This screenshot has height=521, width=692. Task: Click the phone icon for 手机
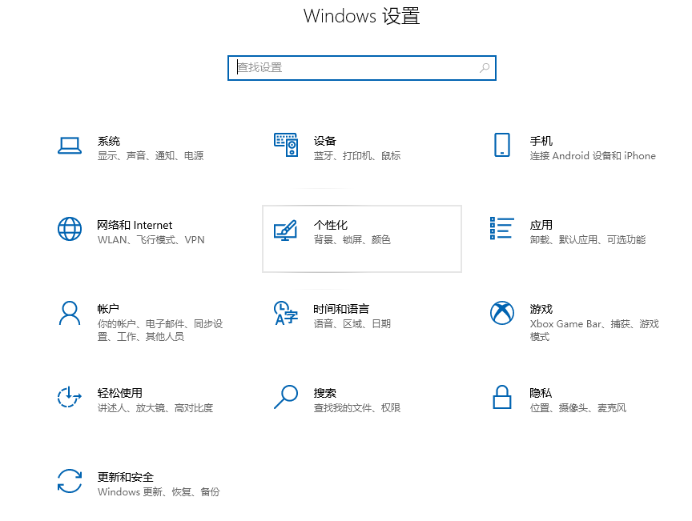tap(502, 145)
